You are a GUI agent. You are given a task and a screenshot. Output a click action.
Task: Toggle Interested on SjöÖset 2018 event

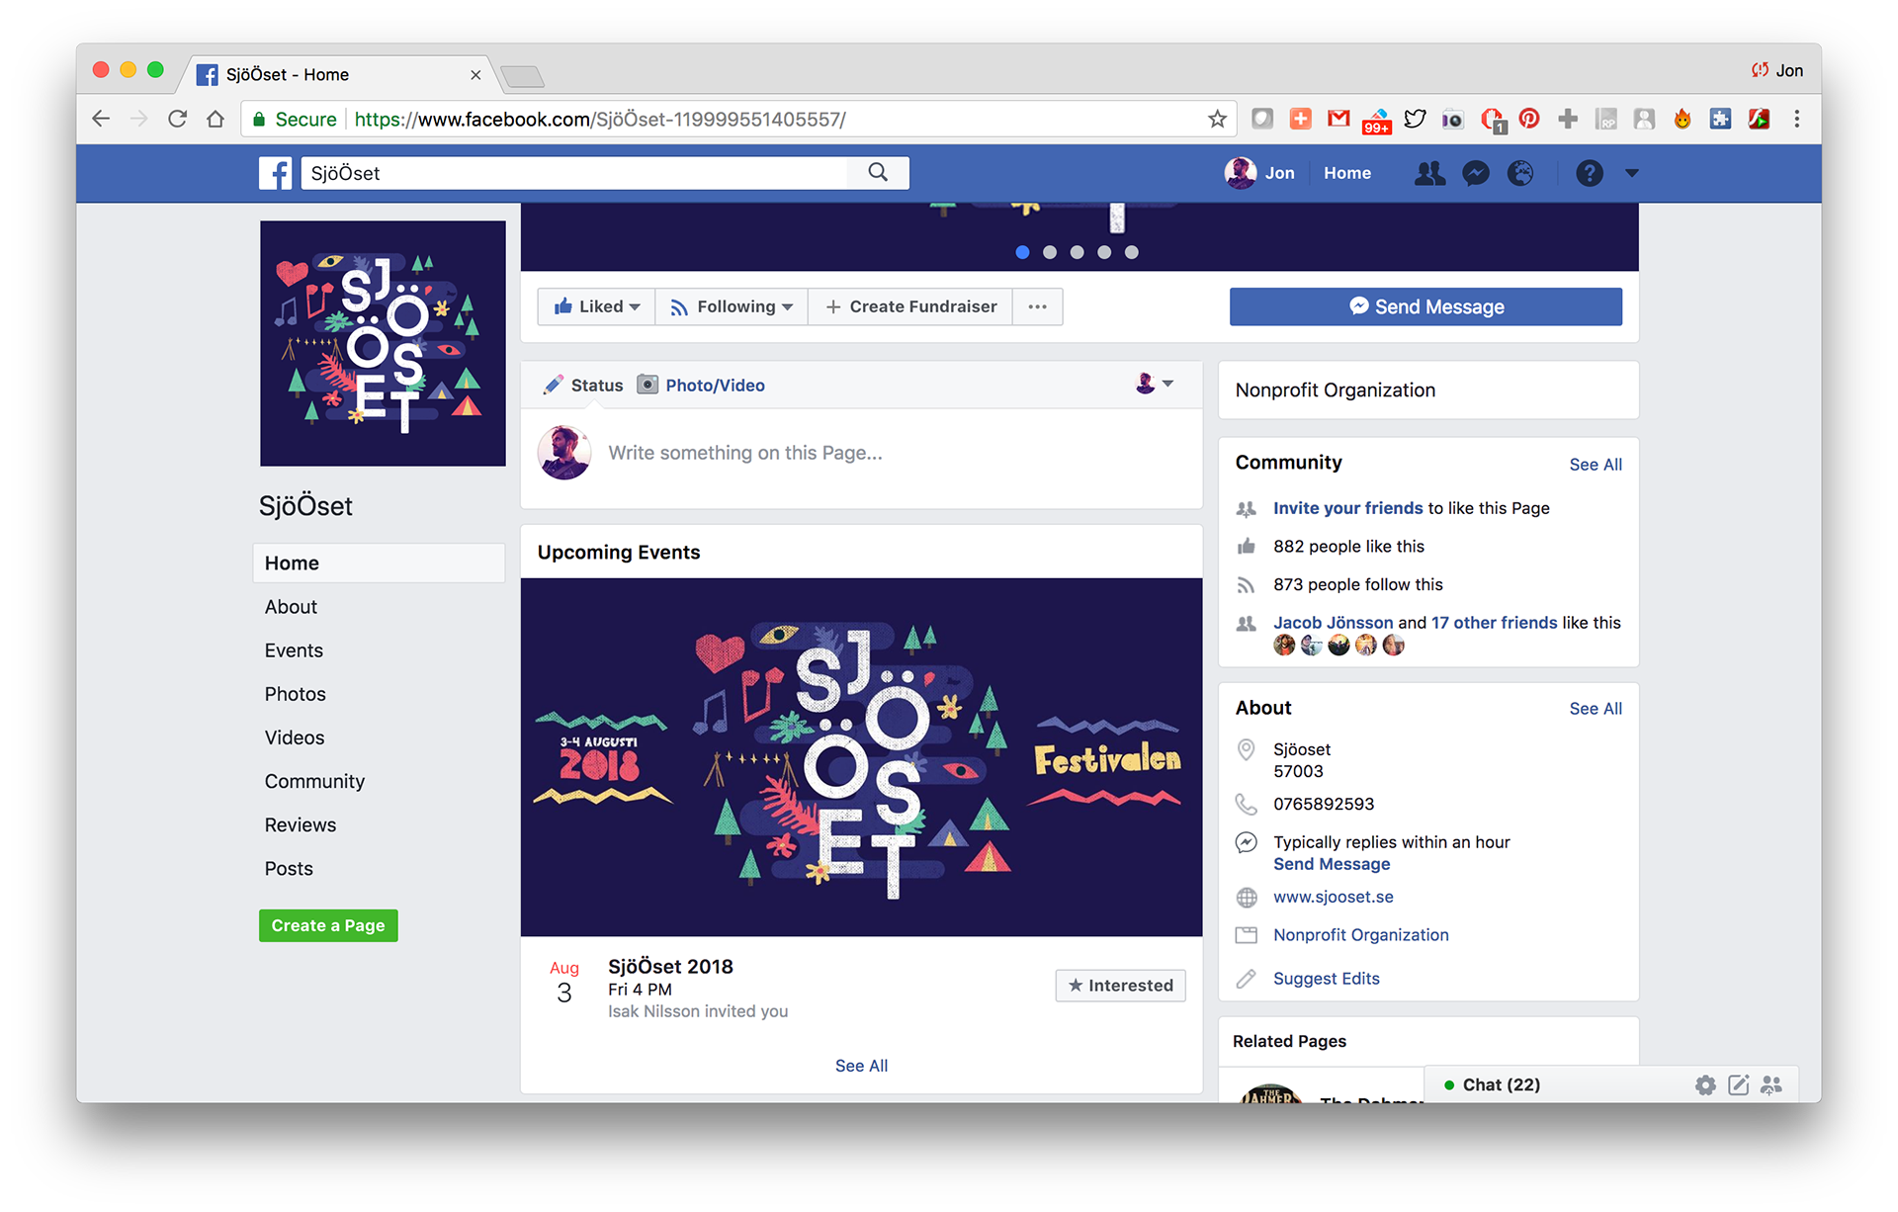pos(1120,986)
